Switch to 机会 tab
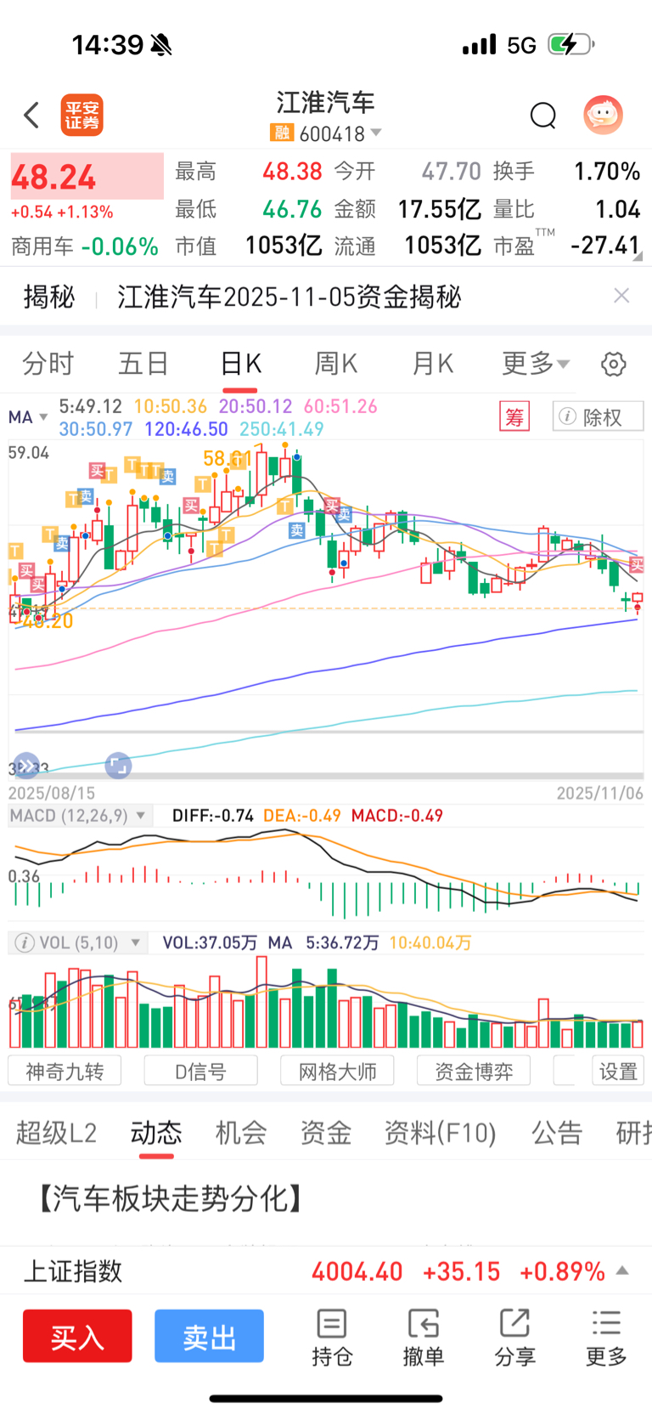652x1415 pixels. (x=241, y=1133)
